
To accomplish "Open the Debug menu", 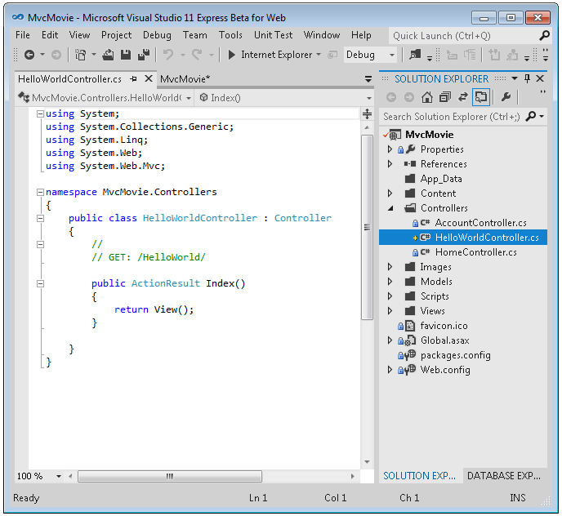I will [x=157, y=35].
